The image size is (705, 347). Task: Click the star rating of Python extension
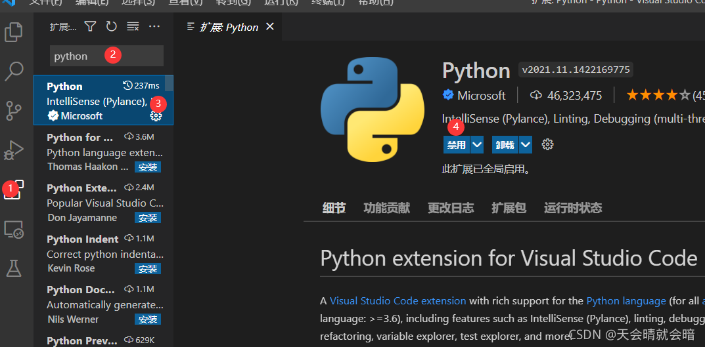(x=658, y=95)
